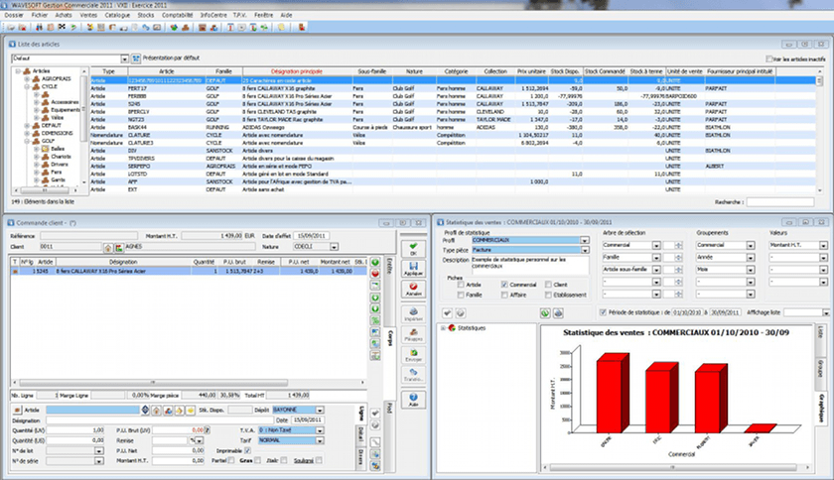Screen dimensions: 834x480
Task: Open the Tarif NORMAL dropdown
Action: click(320, 440)
